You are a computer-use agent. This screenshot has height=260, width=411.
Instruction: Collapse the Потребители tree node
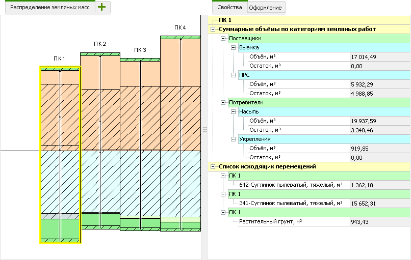[x=223, y=102]
